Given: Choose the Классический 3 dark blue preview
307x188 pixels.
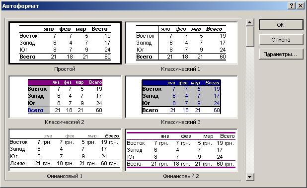Looking at the screenshot, I should click(181, 97).
